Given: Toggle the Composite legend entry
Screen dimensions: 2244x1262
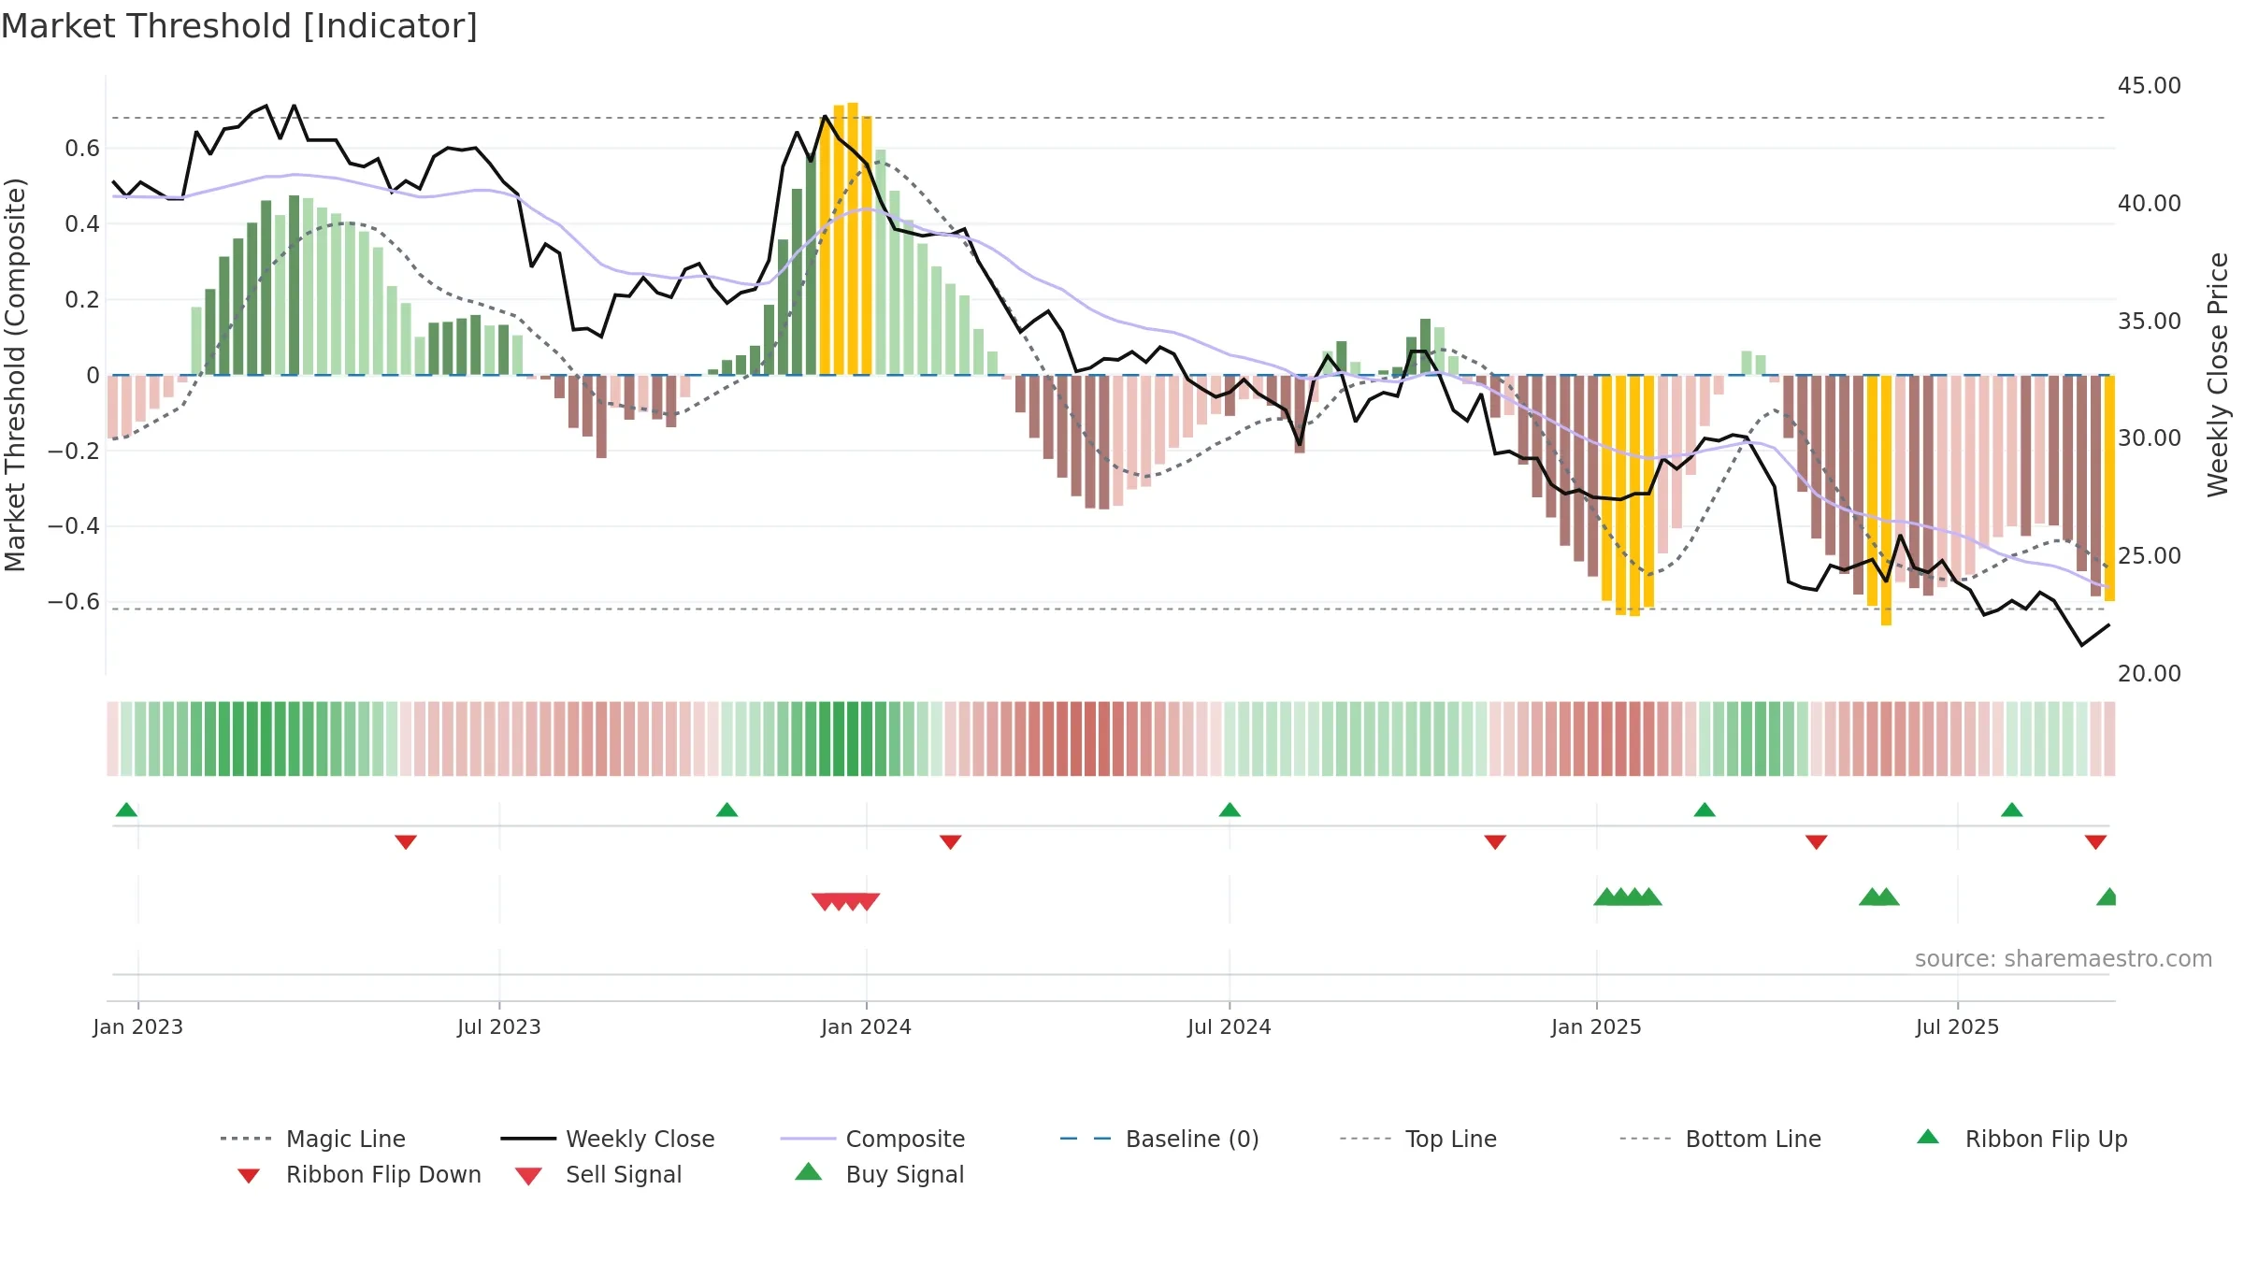Looking at the screenshot, I should tap(872, 1139).
